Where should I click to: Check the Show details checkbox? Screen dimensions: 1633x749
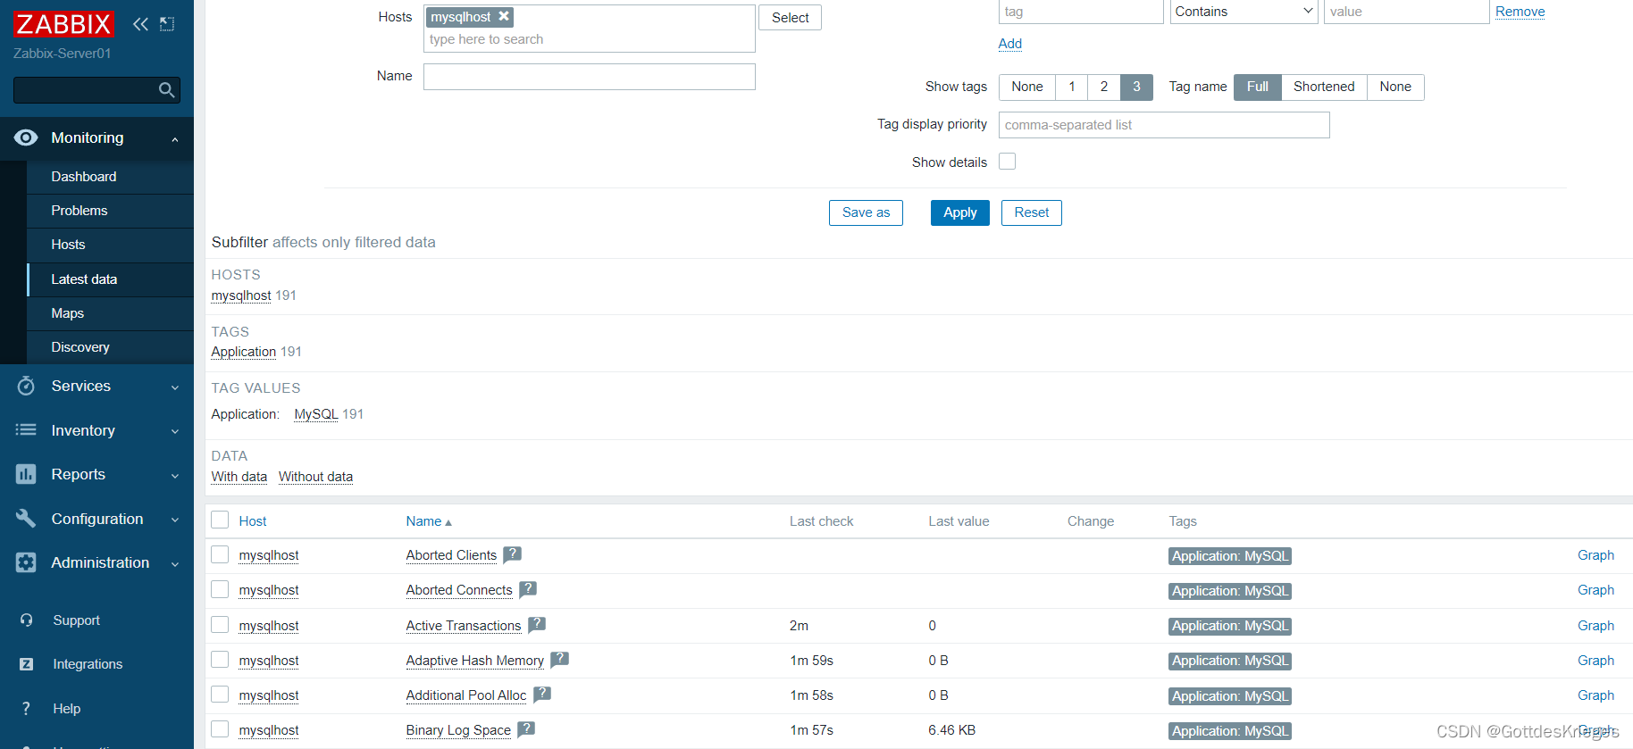coord(1008,162)
